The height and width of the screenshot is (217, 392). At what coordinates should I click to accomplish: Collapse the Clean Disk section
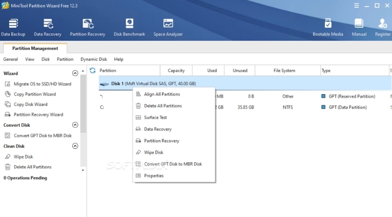[x=75, y=146]
